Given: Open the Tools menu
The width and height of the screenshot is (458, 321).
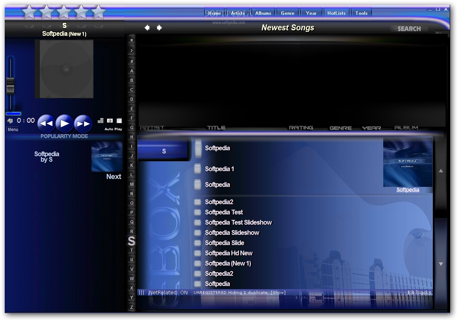Looking at the screenshot, I should (x=362, y=13).
